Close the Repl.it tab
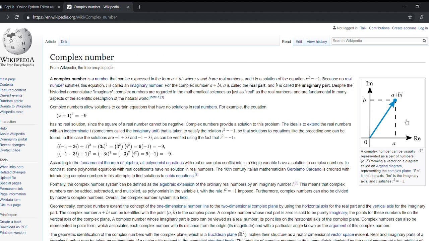 [x=59, y=7]
